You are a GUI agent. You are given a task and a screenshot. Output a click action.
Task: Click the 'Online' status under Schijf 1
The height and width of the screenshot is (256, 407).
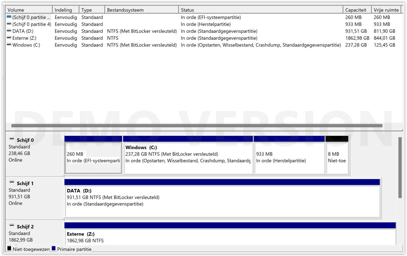[16, 203]
